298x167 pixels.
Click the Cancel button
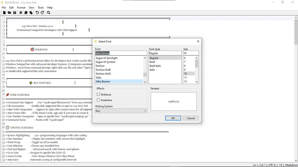(x=191, y=118)
